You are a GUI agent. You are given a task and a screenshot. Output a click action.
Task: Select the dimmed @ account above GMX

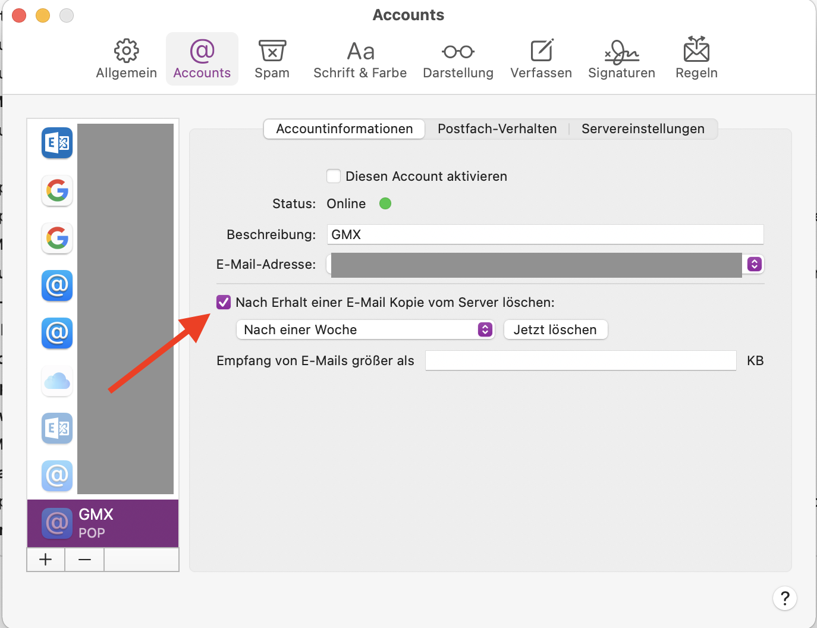click(57, 476)
